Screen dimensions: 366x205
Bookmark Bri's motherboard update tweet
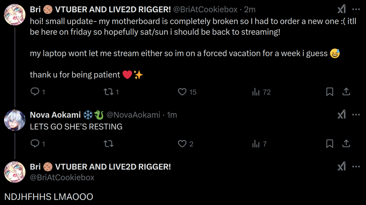point(330,92)
